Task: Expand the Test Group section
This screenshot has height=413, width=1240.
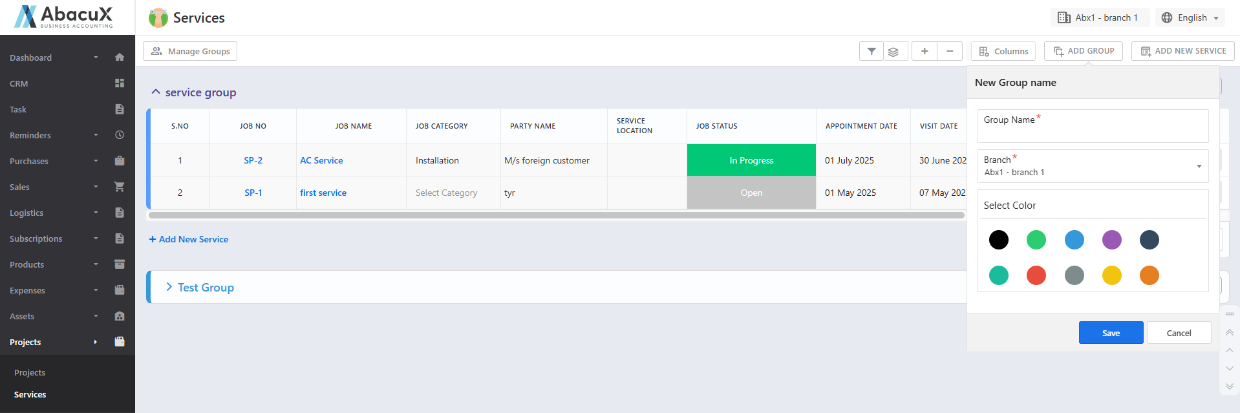Action: click(x=169, y=287)
